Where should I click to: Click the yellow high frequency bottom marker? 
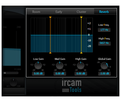tap(81, 53)
